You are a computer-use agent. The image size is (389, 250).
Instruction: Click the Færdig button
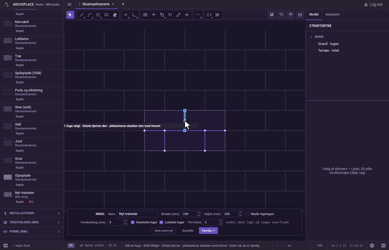click(208, 231)
